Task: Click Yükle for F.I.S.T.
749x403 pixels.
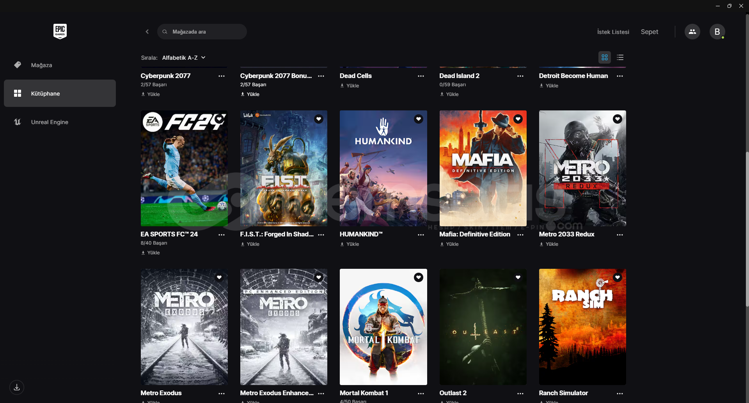Action: [x=250, y=244]
